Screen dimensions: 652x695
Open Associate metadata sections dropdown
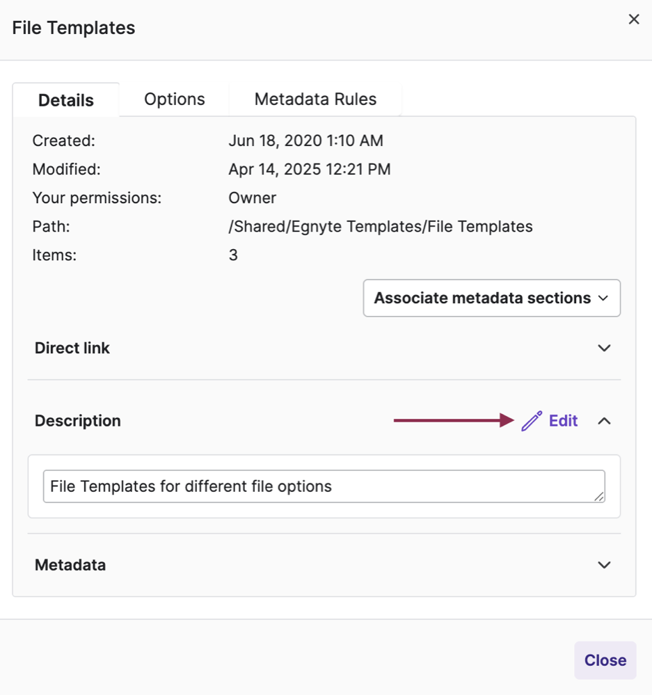point(491,298)
